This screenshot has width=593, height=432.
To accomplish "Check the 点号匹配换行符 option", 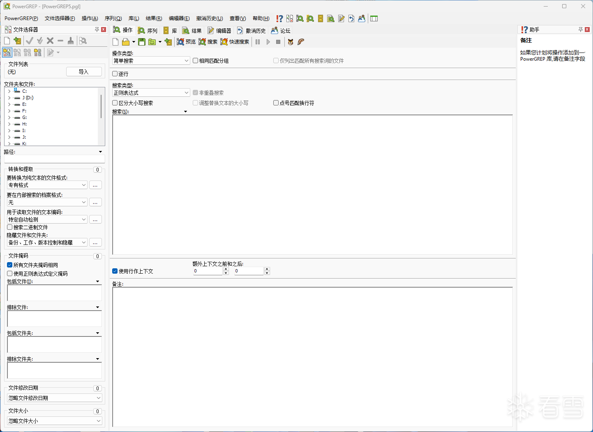I will 276,103.
